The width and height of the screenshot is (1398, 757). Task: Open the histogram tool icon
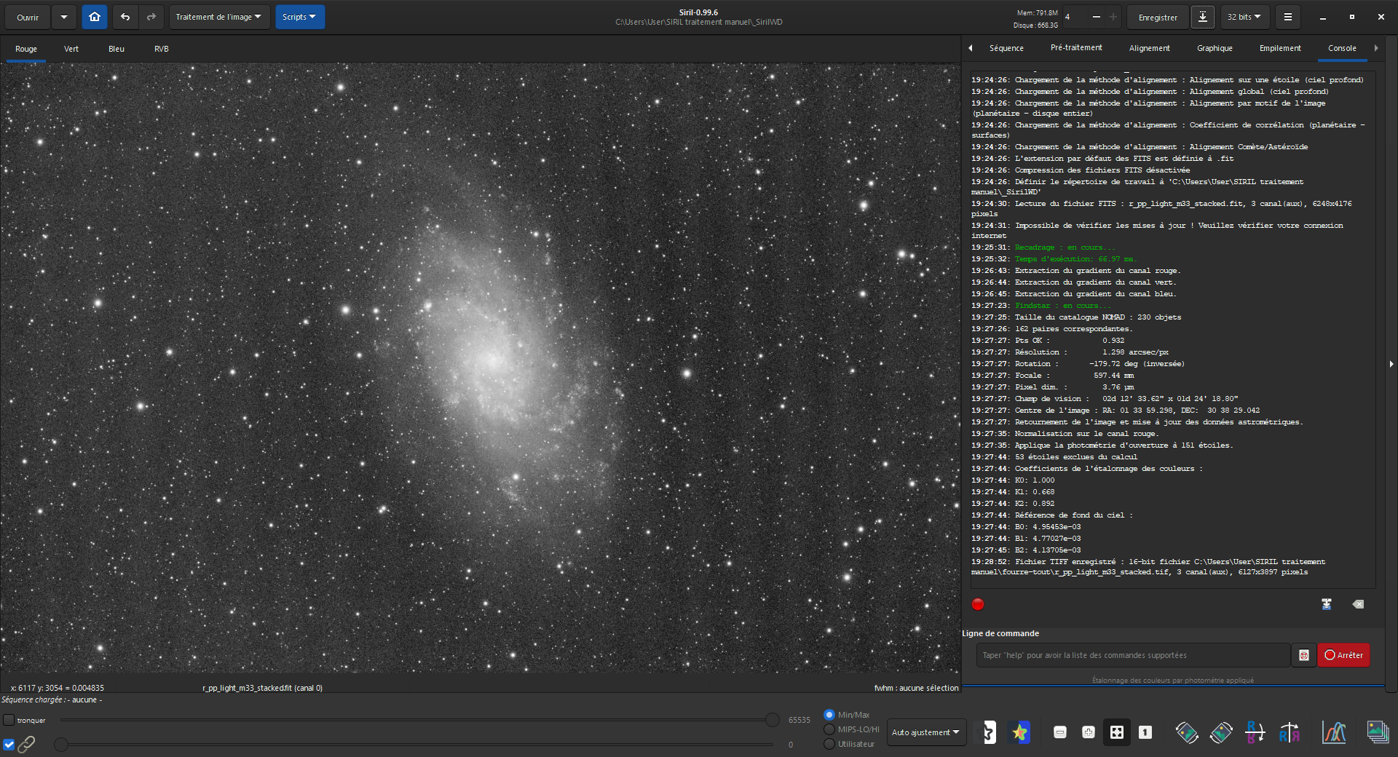click(x=1333, y=732)
